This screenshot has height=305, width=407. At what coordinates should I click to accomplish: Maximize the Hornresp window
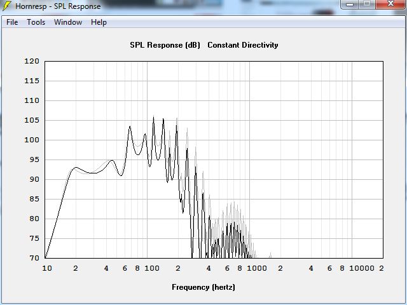[367, 4]
